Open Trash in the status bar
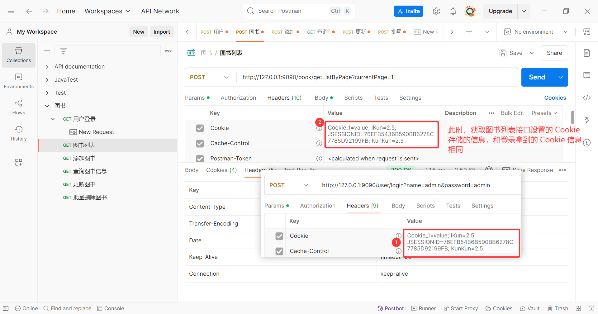 558,308
